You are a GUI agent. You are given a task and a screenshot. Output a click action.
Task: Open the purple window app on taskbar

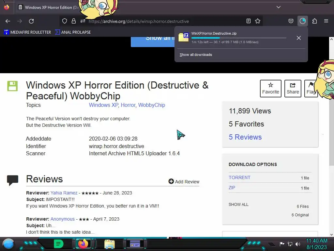(x=135, y=244)
